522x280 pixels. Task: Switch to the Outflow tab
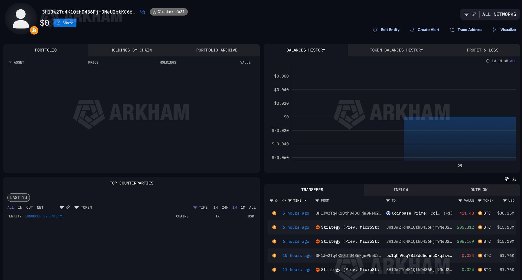pos(479,190)
